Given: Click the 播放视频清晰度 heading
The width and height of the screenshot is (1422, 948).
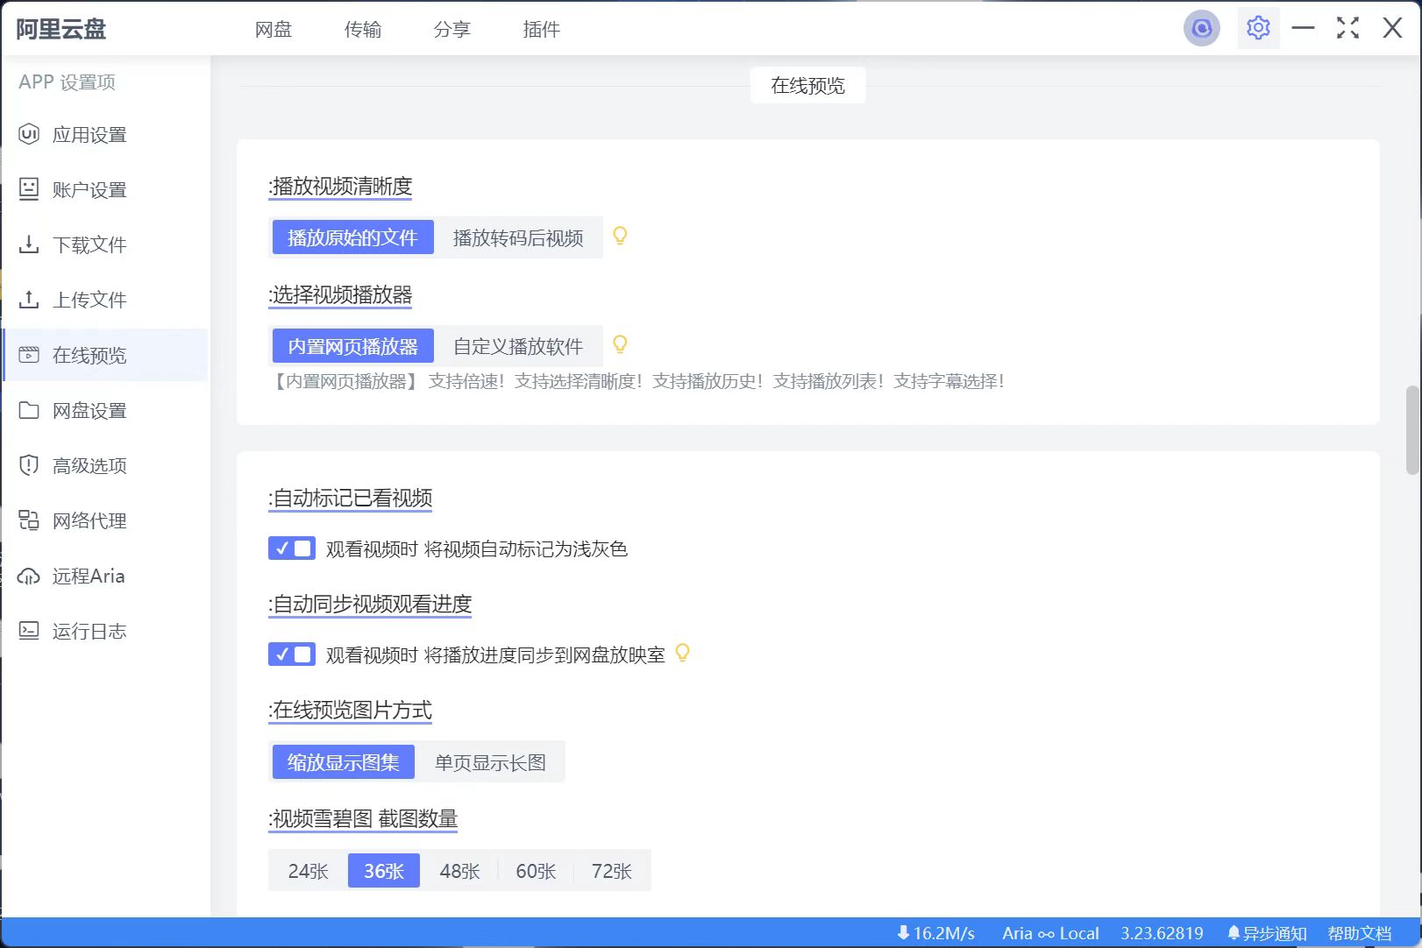Looking at the screenshot, I should 340,186.
